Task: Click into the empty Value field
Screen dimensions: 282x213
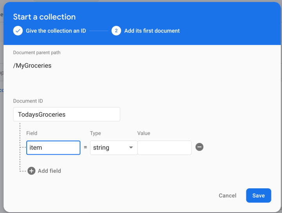Action: coord(164,148)
